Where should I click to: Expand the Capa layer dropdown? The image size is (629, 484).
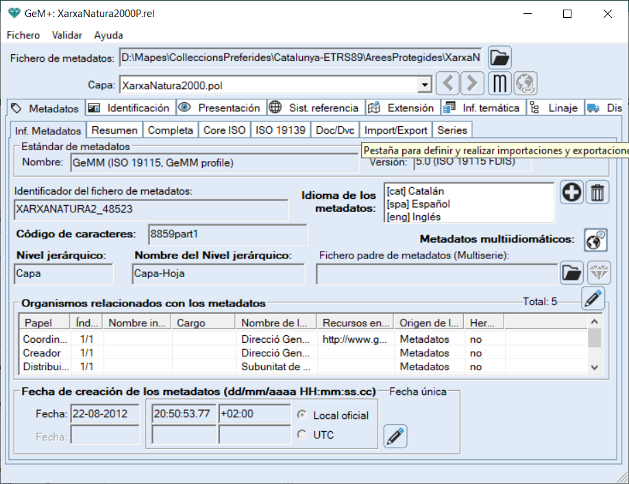tap(425, 86)
